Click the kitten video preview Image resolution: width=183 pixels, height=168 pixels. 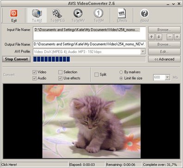coord(91,121)
